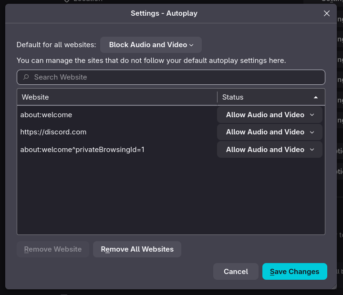Close the Autoplay settings dialog
The image size is (343, 295).
tap(327, 13)
